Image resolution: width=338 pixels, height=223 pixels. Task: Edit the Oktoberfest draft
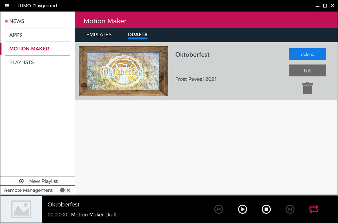point(307,70)
